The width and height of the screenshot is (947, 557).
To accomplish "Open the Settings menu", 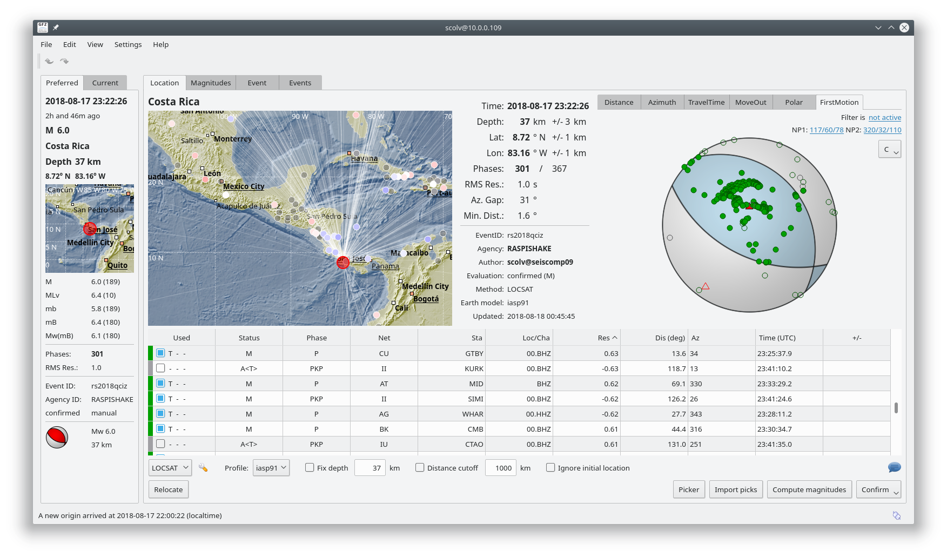I will pyautogui.click(x=128, y=44).
